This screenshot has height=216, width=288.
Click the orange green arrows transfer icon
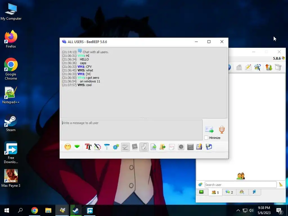(x=269, y=67)
